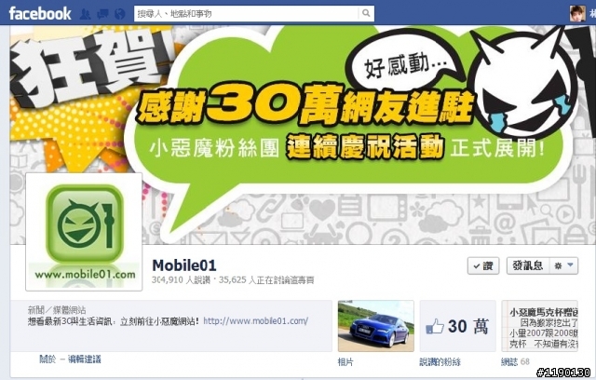The image size is (596, 380).
Task: Click the search input field
Action: tap(246, 14)
